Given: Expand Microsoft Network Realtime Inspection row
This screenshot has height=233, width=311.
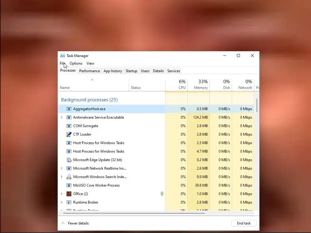Looking at the screenshot, I should pos(61,168).
